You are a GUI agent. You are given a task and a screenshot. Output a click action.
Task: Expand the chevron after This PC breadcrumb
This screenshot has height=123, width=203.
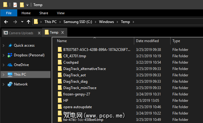click(60, 22)
